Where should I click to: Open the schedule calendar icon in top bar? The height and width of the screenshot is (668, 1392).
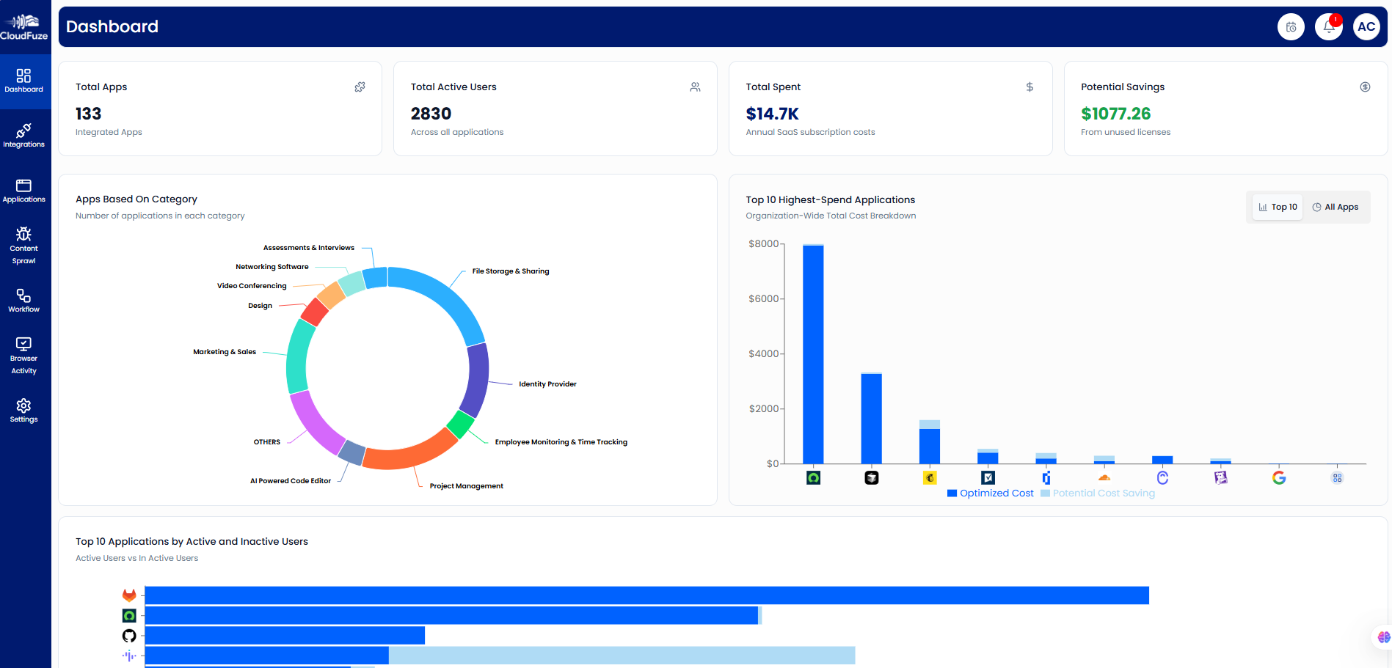pyautogui.click(x=1291, y=26)
